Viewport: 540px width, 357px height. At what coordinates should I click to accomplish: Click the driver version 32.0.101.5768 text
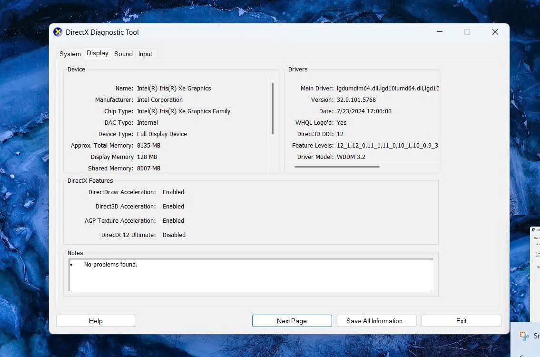tap(356, 99)
